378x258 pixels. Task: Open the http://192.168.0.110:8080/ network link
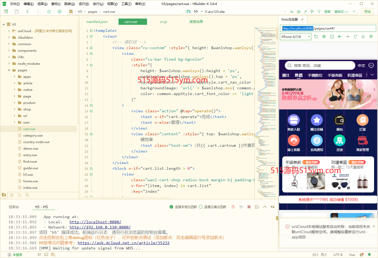[100, 227]
